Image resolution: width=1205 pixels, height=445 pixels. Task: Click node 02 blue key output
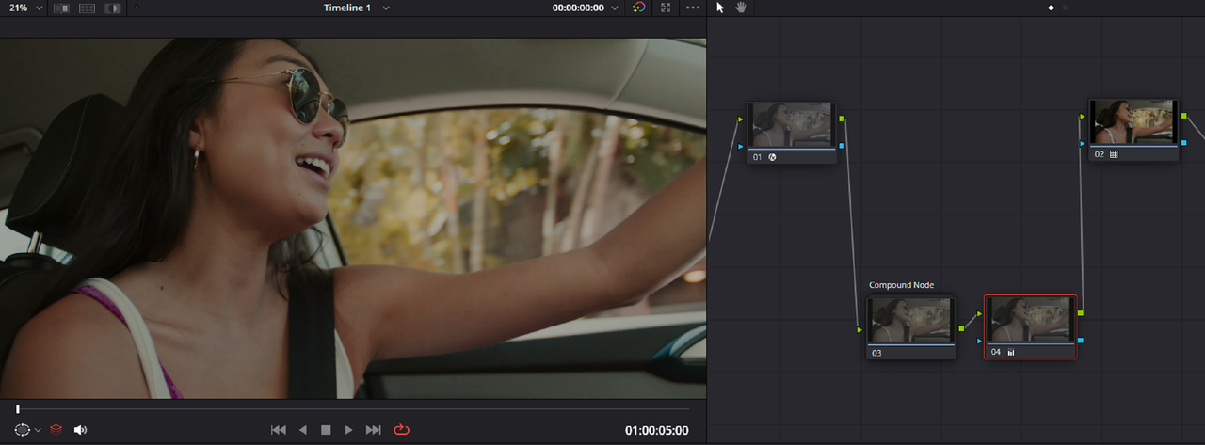coord(1183,142)
